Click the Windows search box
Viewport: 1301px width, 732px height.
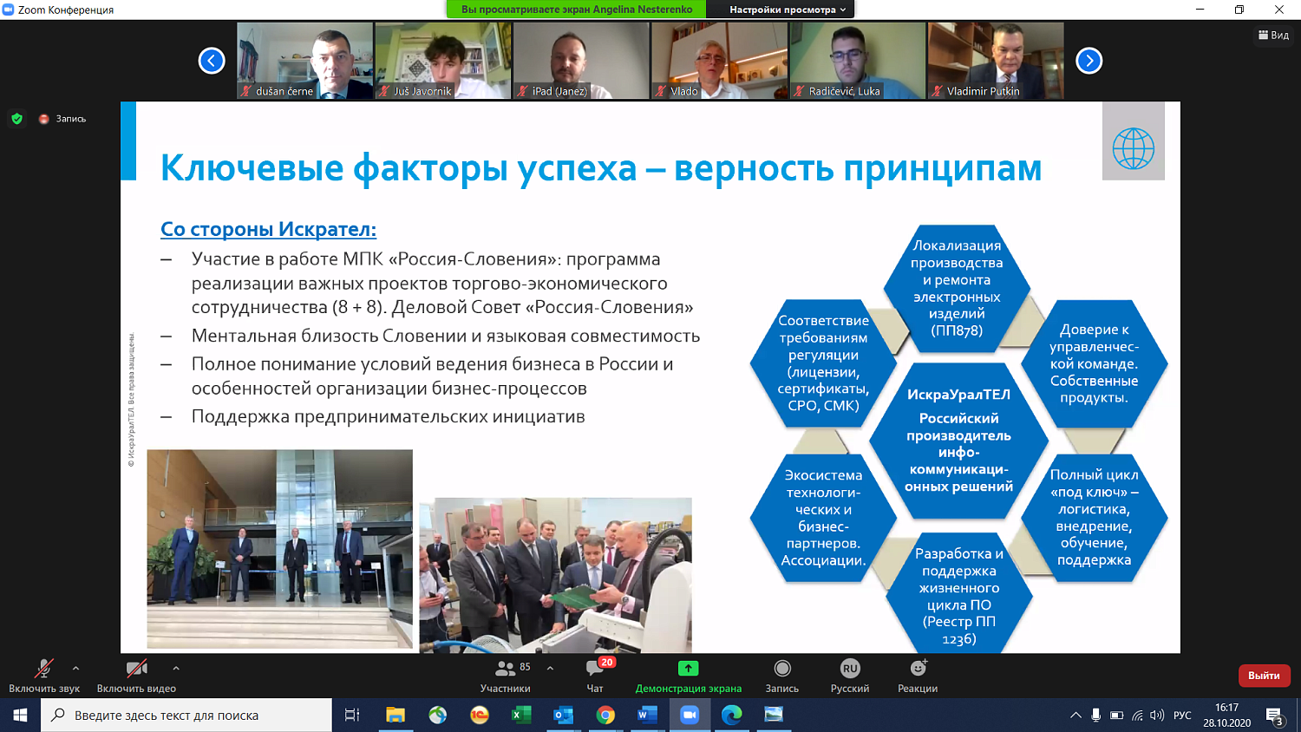(186, 715)
